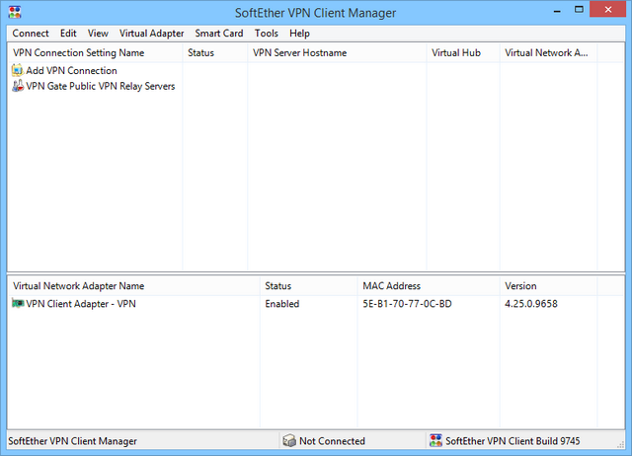Select the VPN Client Adapter - VPN row
This screenshot has height=456, width=632.
tap(81, 304)
